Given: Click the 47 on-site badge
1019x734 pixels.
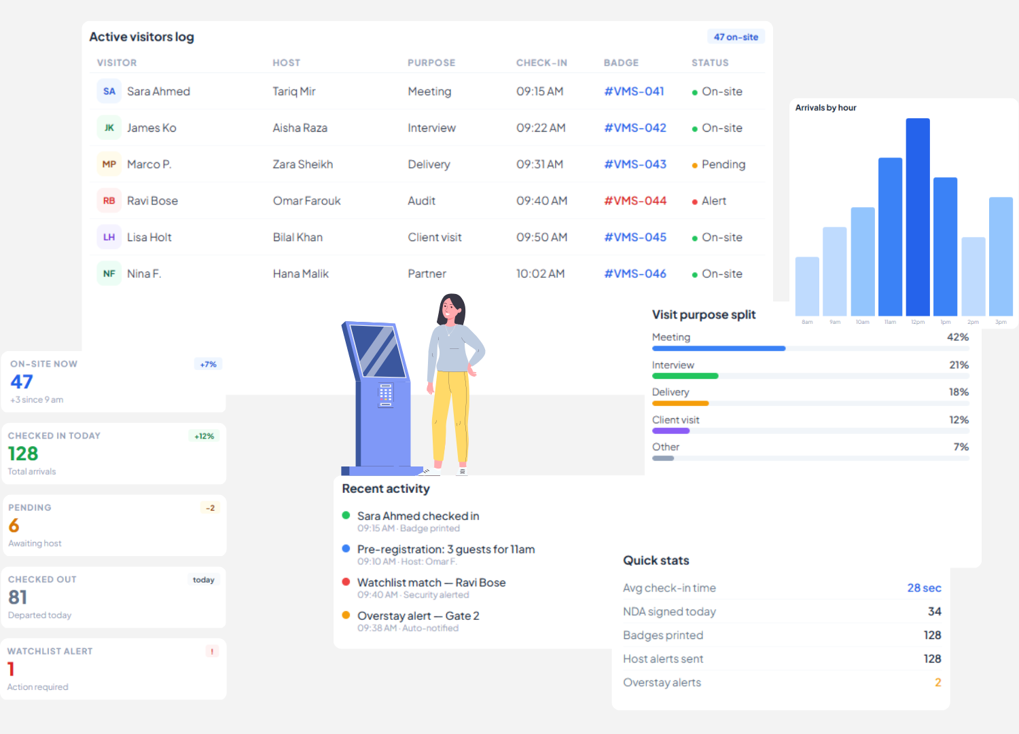Looking at the screenshot, I should pos(736,37).
